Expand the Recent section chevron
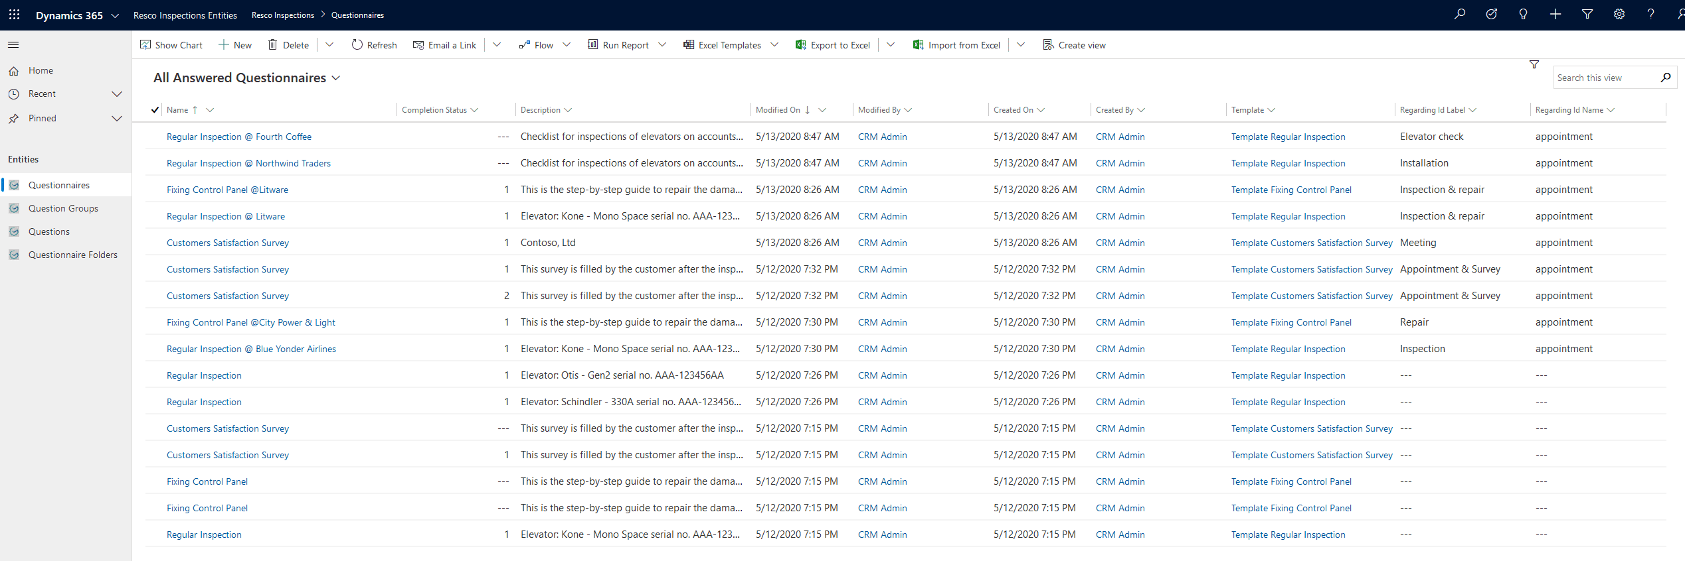 tap(117, 94)
